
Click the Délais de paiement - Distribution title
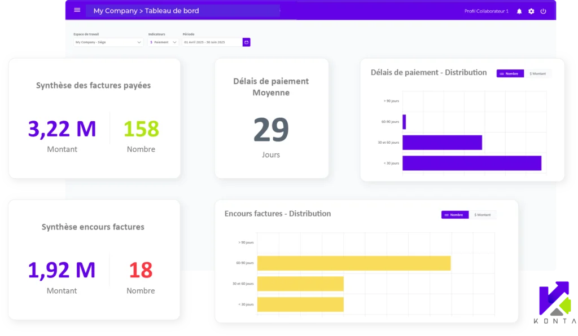[x=429, y=73]
